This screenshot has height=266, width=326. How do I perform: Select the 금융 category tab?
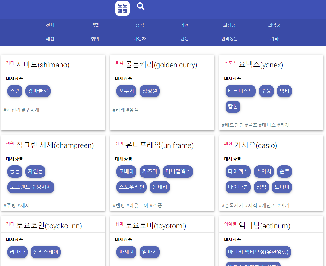(185, 39)
